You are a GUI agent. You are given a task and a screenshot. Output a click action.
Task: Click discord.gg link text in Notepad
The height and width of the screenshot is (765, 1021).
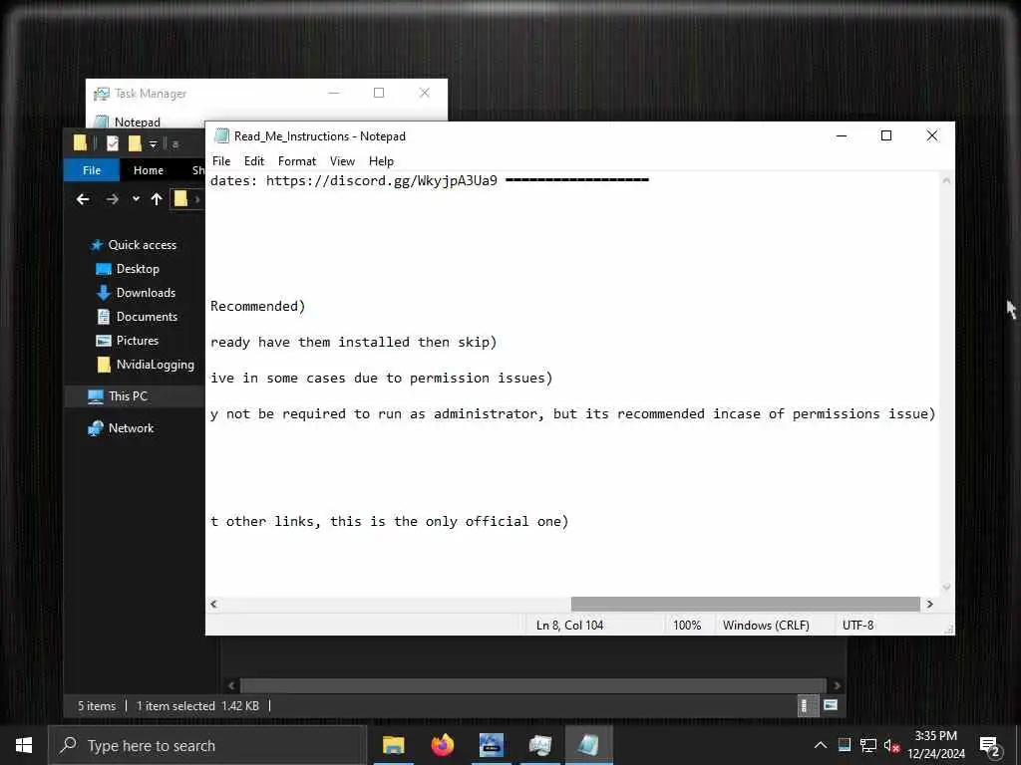[x=382, y=181]
